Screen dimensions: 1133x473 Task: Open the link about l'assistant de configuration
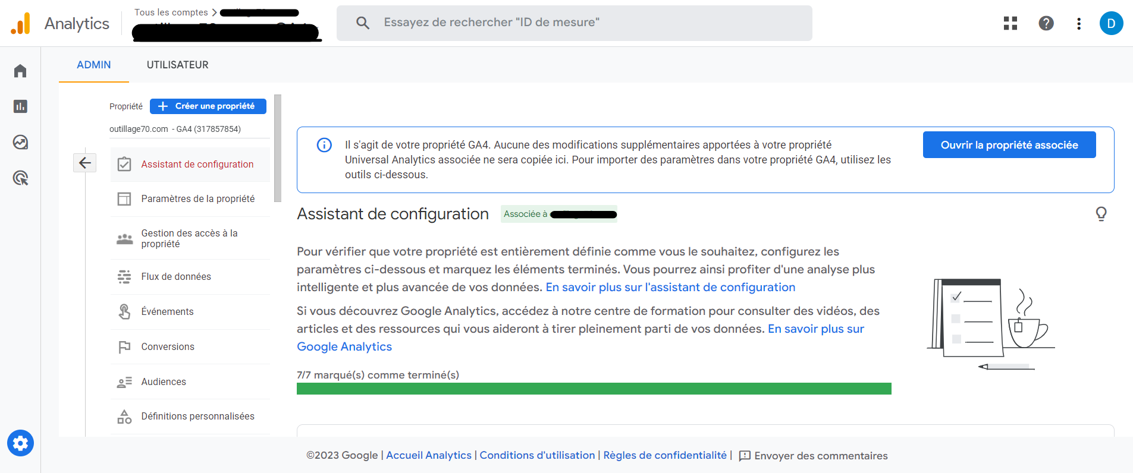(x=670, y=287)
